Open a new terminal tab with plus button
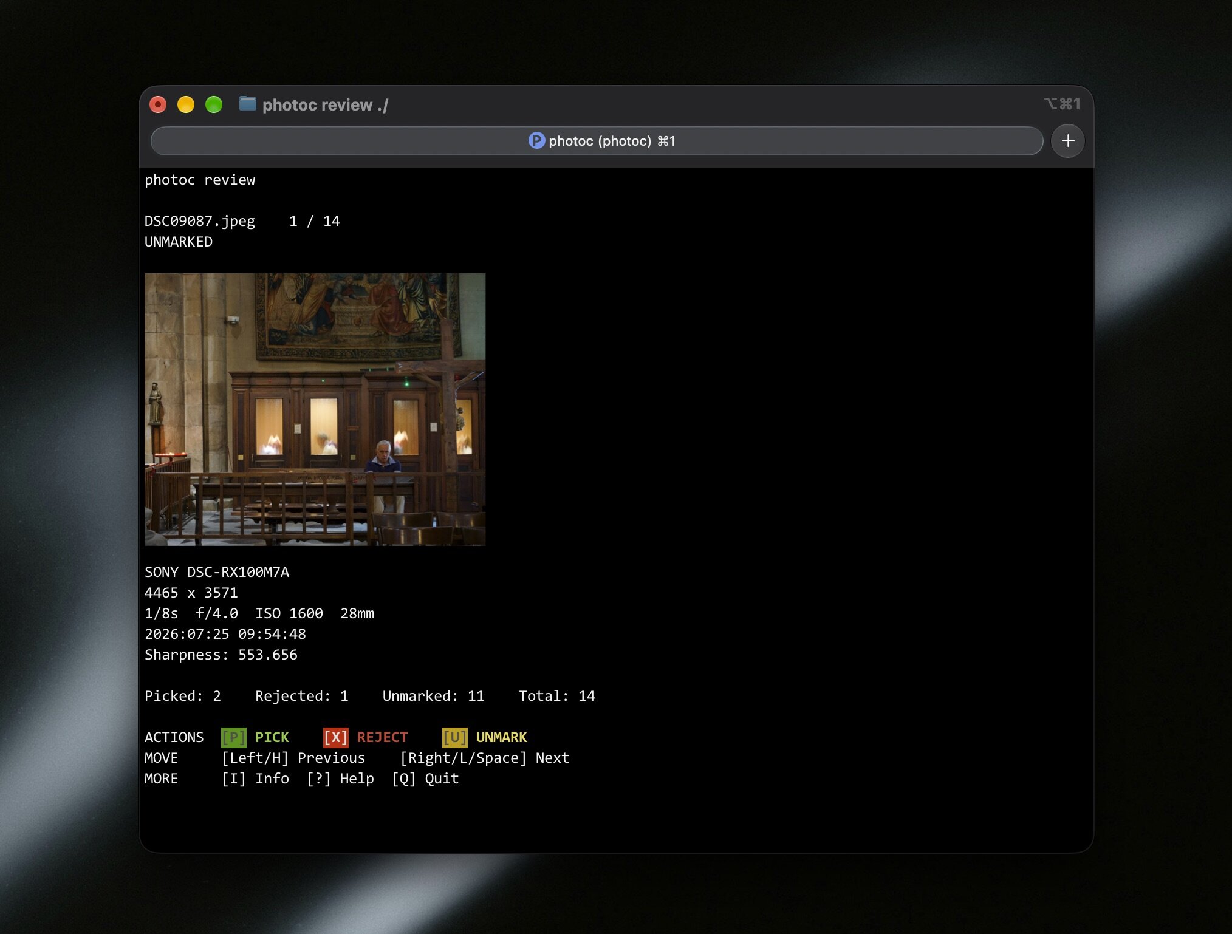This screenshot has width=1232, height=934. point(1067,141)
